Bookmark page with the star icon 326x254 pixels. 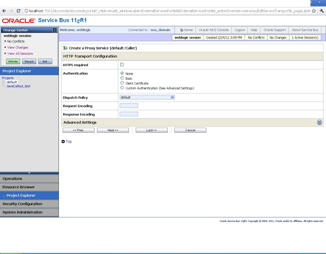[x=314, y=11]
